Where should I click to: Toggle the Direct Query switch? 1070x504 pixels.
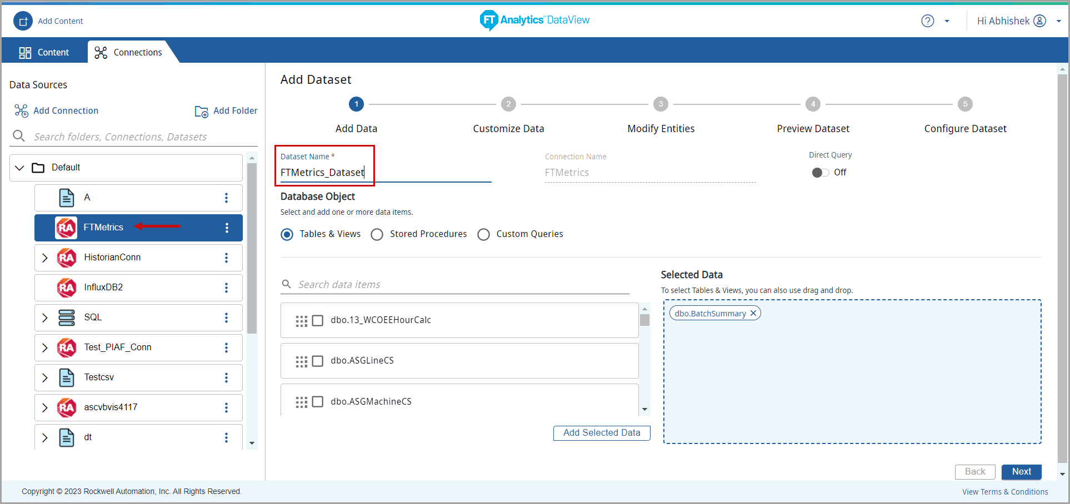pyautogui.click(x=820, y=173)
